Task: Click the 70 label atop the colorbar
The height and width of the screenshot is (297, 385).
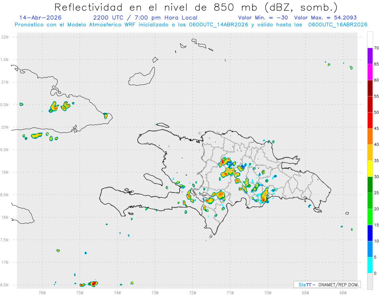Action: point(377,48)
